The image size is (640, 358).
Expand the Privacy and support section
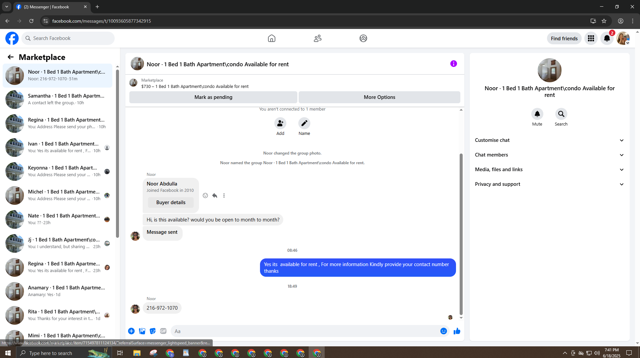point(550,184)
